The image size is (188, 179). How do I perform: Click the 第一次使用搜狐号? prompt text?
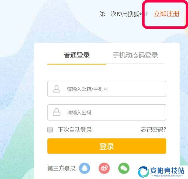coord(123,14)
